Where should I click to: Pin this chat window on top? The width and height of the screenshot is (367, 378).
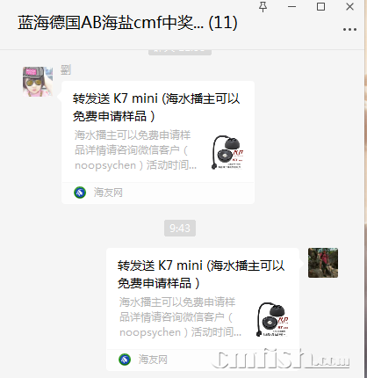click(x=263, y=7)
